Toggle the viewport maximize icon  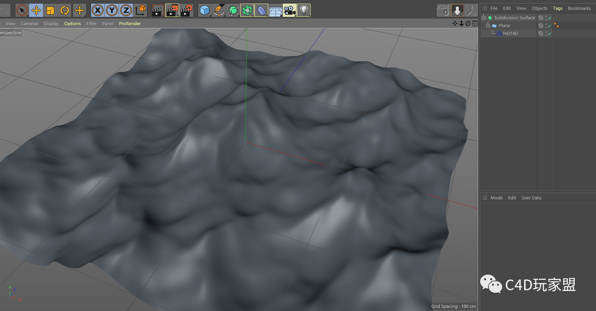[474, 24]
